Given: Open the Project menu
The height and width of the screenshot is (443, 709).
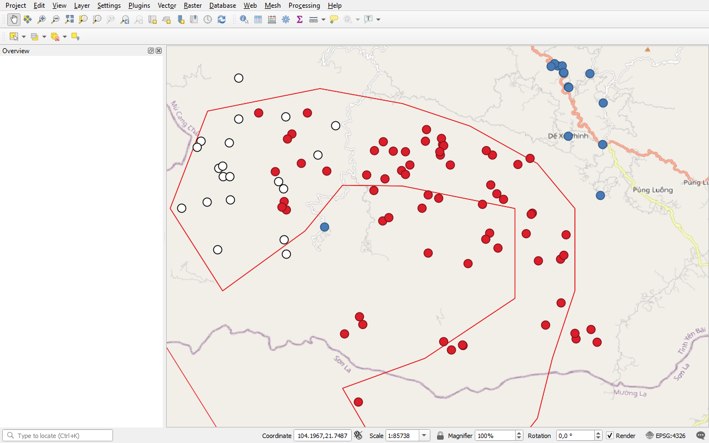Looking at the screenshot, I should pyautogui.click(x=16, y=6).
